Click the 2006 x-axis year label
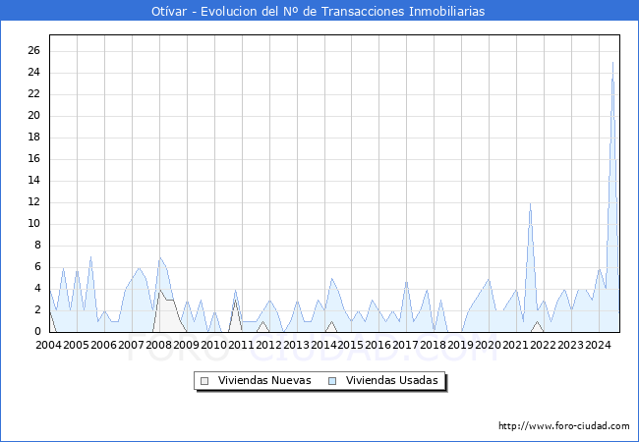This screenshot has width=639, height=442. pyautogui.click(x=103, y=345)
